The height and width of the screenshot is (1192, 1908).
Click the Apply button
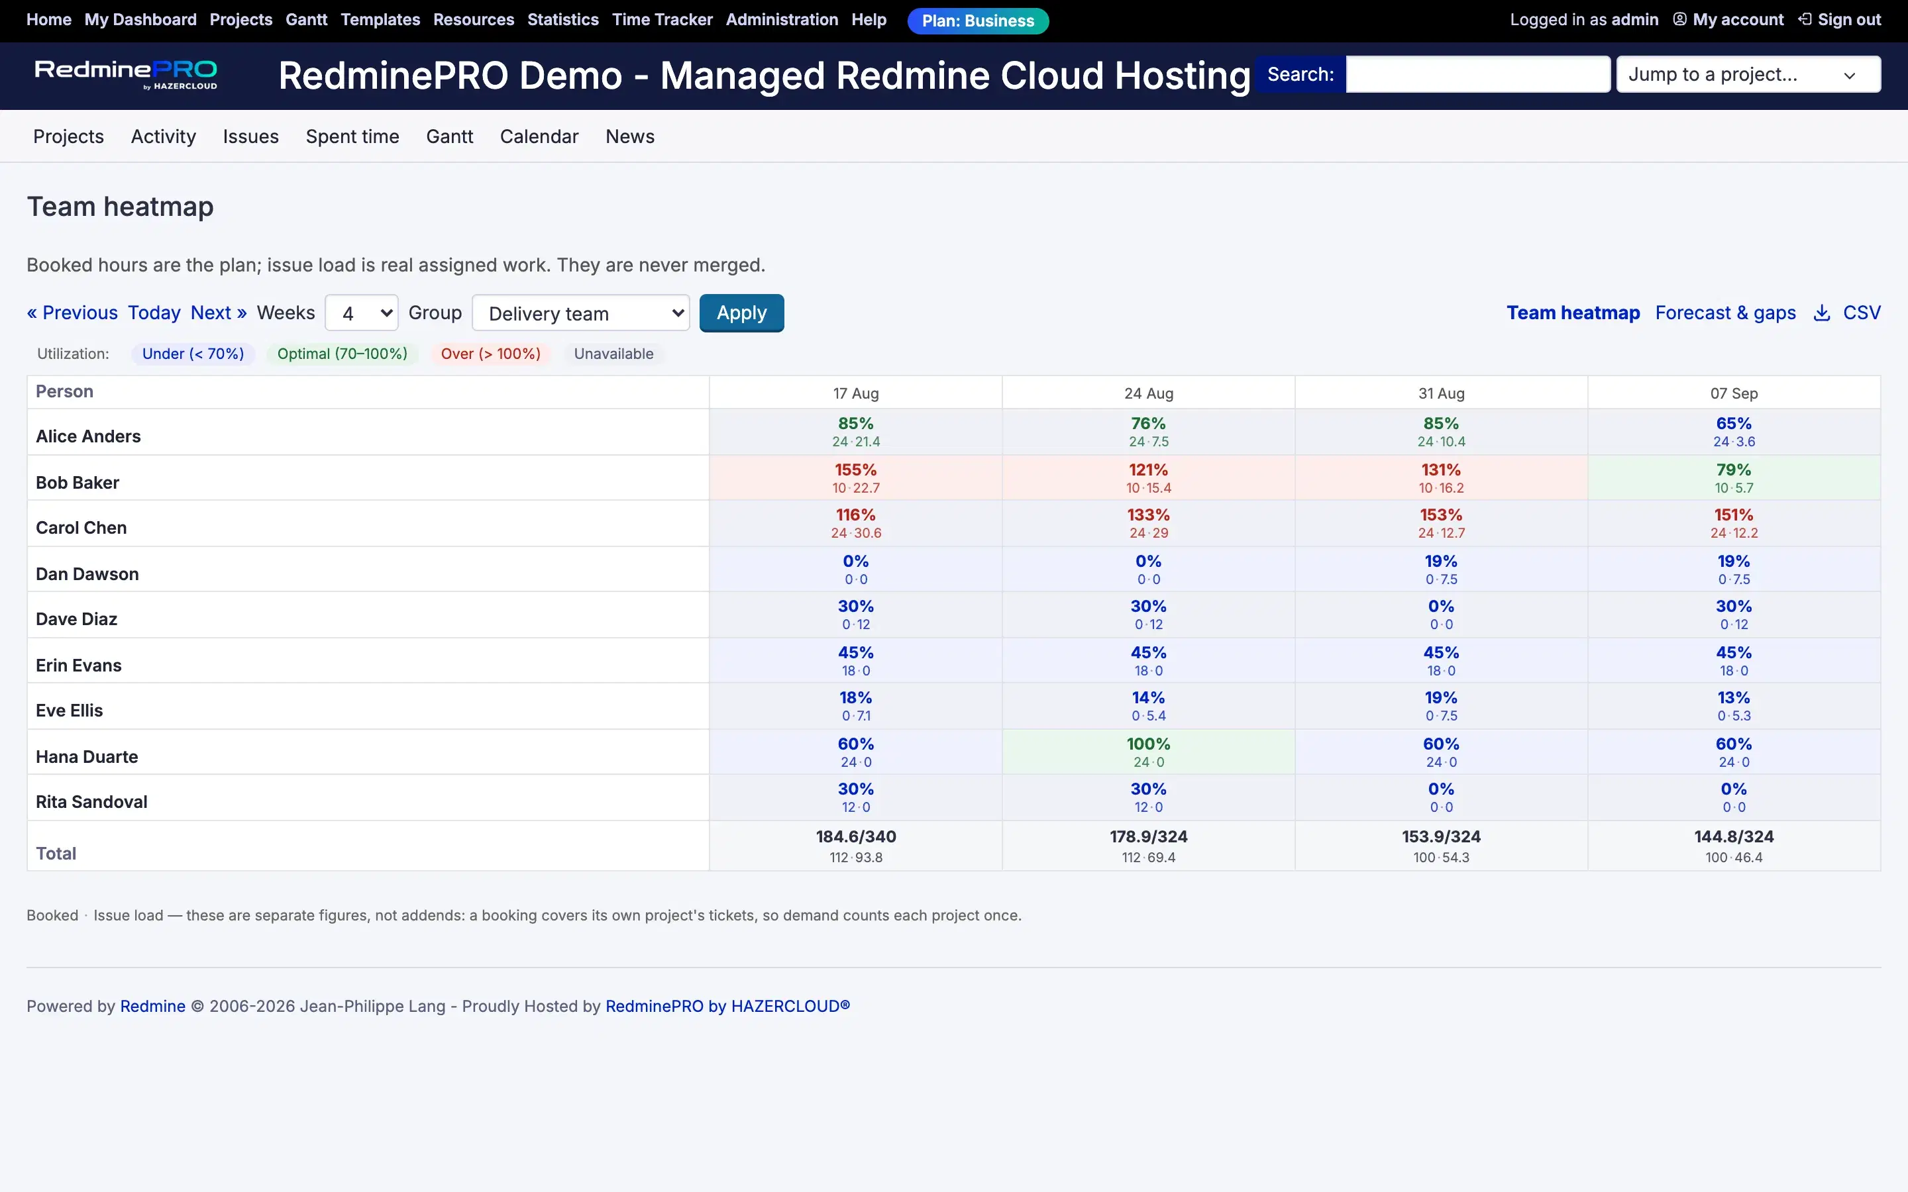pyautogui.click(x=741, y=313)
